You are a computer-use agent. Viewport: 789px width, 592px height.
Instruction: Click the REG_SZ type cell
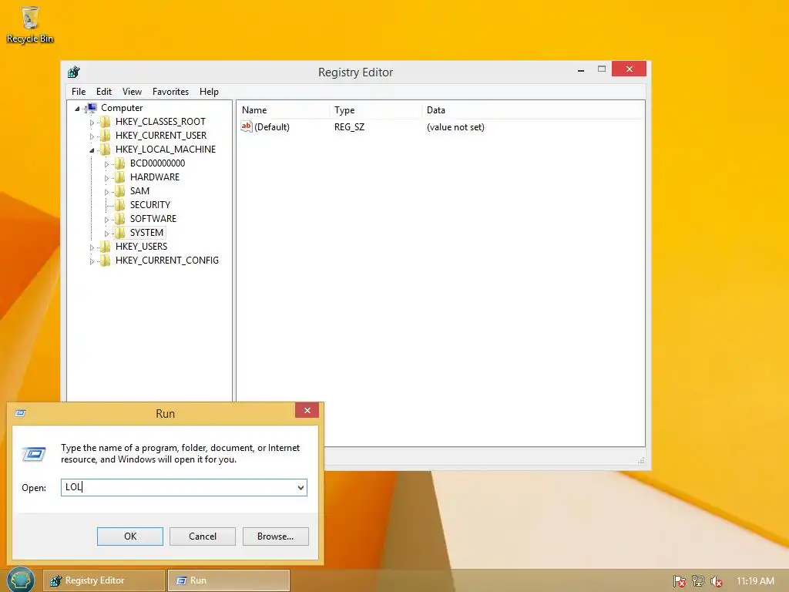[x=349, y=127]
